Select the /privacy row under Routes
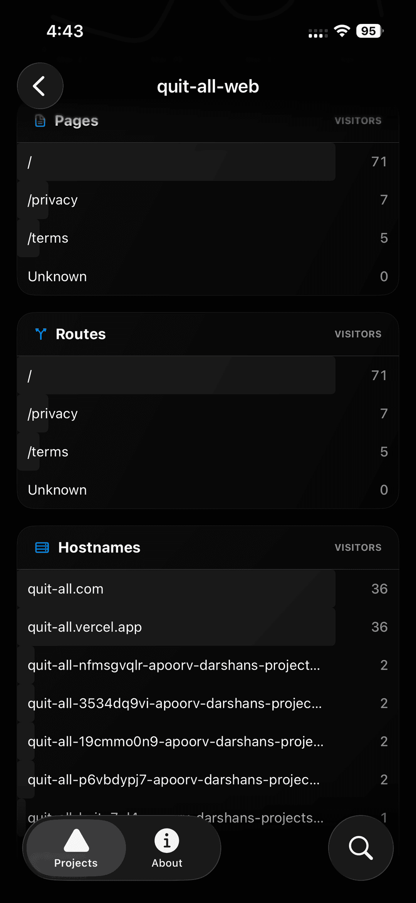416x903 pixels. tap(208, 414)
